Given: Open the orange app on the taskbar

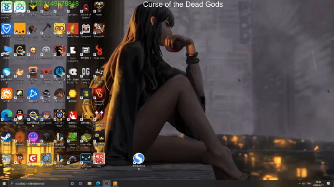Looking at the screenshot, I should click(115, 183).
